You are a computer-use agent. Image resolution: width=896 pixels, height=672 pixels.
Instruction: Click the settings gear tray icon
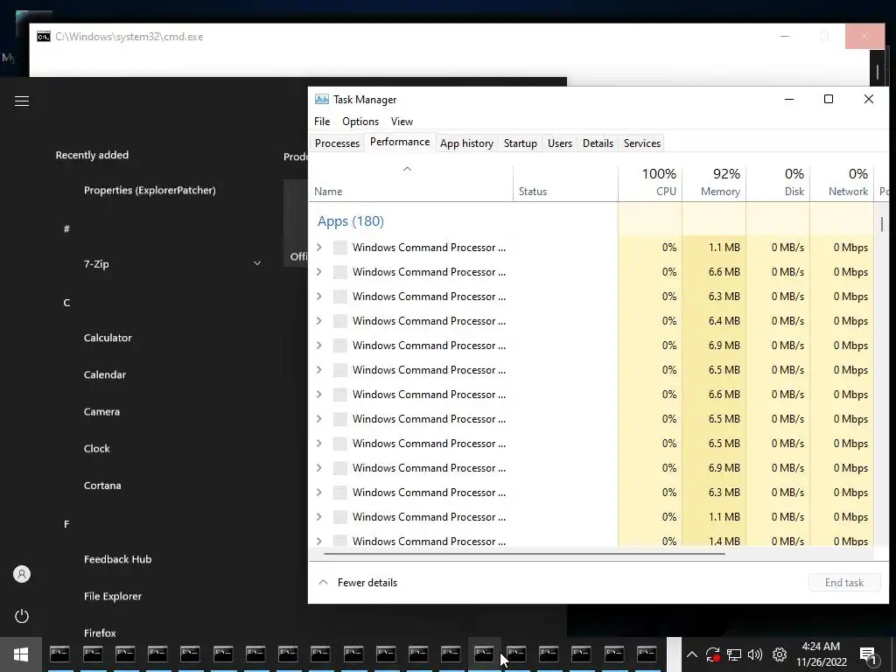780,654
